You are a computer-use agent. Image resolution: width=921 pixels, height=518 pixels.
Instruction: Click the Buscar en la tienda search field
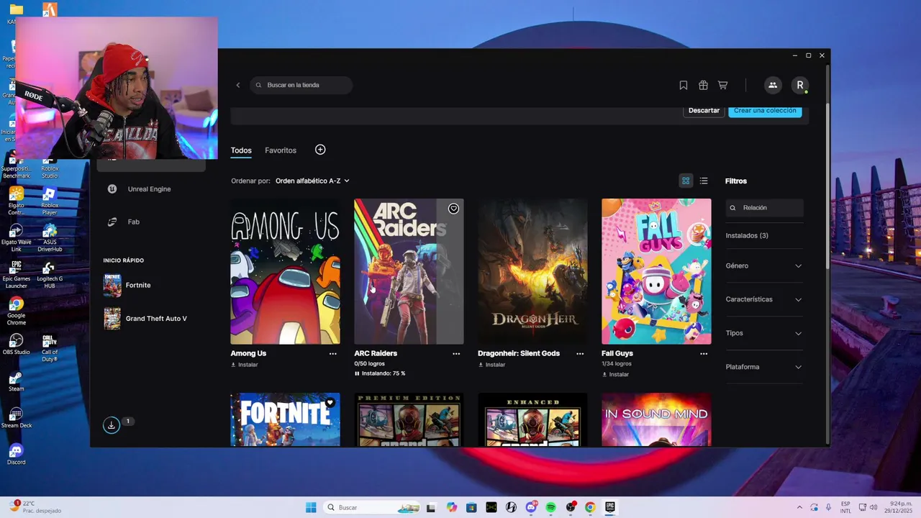coord(301,85)
